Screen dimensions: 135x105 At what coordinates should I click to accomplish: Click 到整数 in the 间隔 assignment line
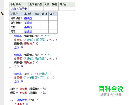click(x=23, y=93)
